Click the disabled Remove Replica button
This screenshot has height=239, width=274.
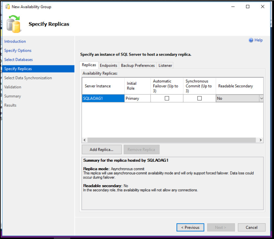141,149
